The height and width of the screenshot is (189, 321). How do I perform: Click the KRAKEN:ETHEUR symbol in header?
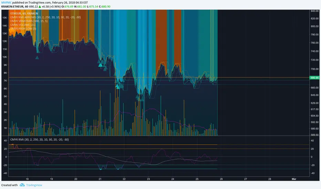coord(14,7)
